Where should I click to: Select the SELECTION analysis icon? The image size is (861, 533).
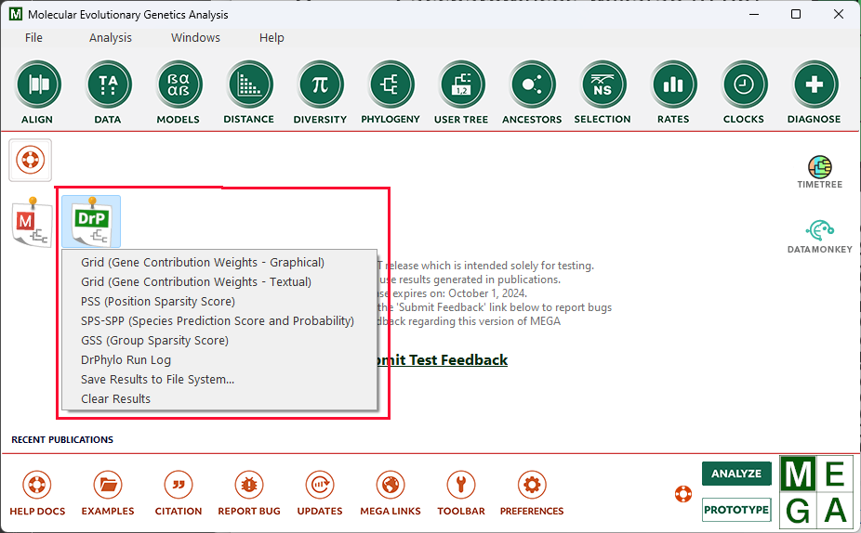602,85
